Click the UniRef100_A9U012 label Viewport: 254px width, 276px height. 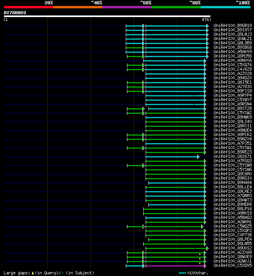point(233,248)
